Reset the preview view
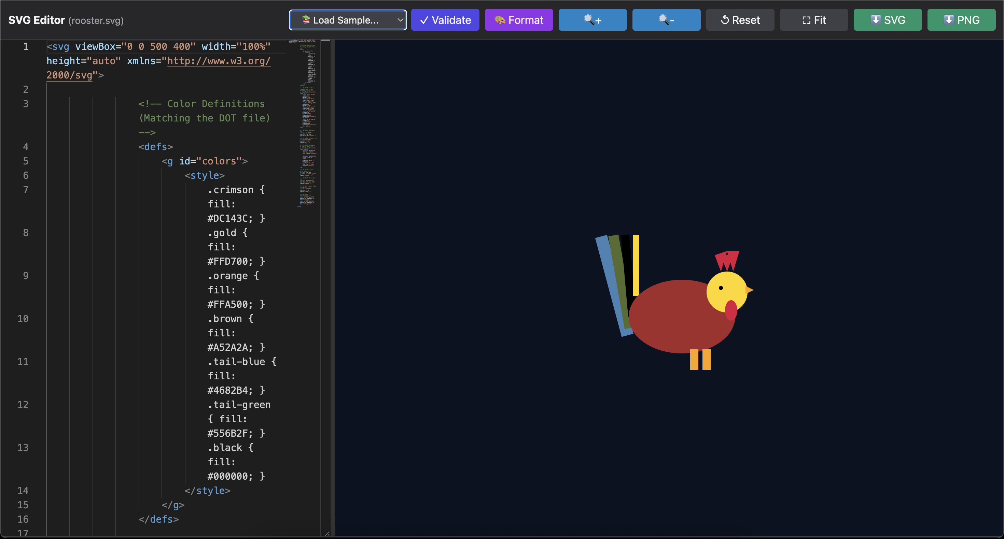Image resolution: width=1004 pixels, height=539 pixels. [740, 20]
